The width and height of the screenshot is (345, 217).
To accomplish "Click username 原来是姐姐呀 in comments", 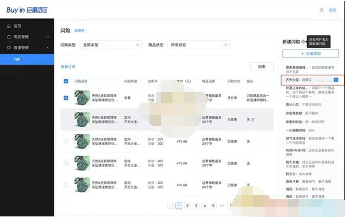I will coord(298,67).
